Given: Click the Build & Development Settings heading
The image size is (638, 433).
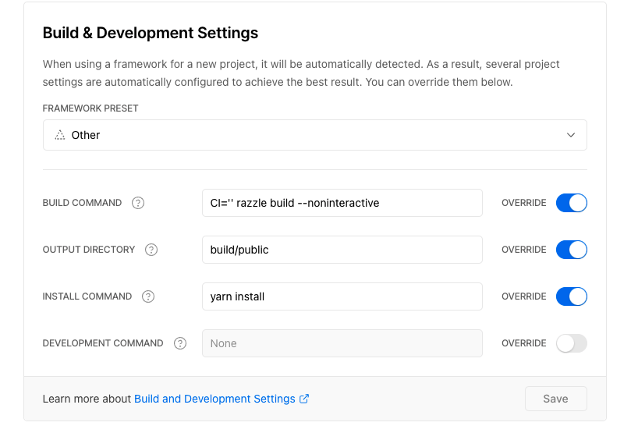Looking at the screenshot, I should click(151, 33).
